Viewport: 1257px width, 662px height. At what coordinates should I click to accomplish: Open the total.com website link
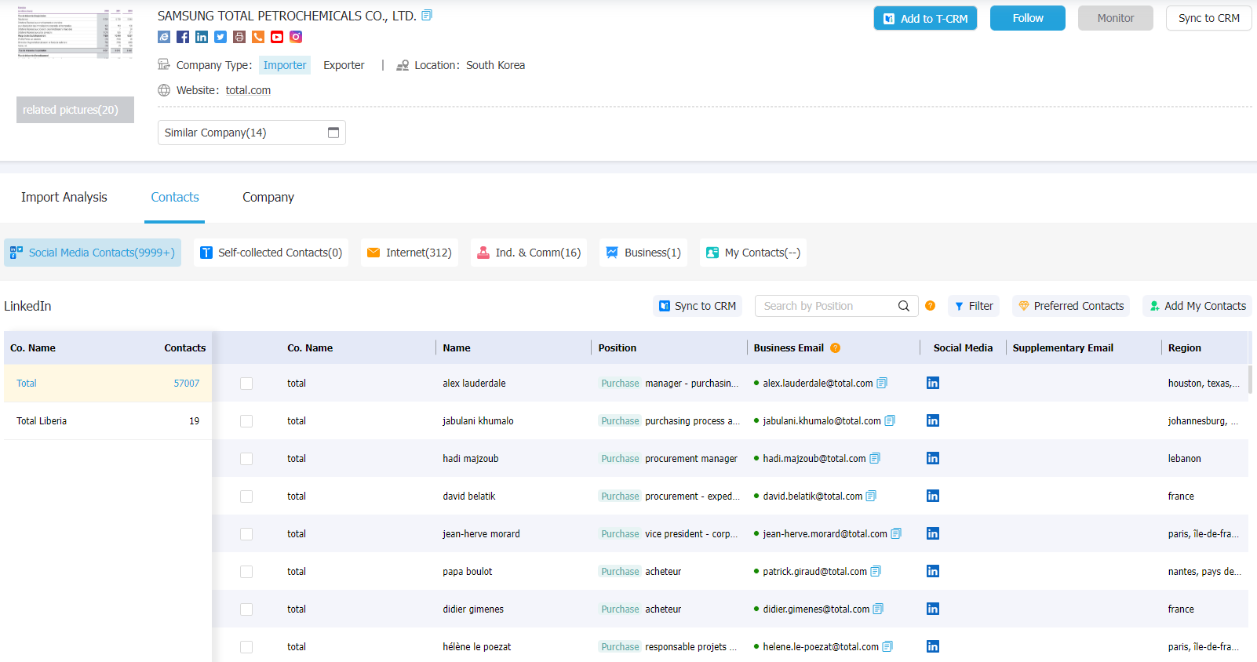[248, 90]
